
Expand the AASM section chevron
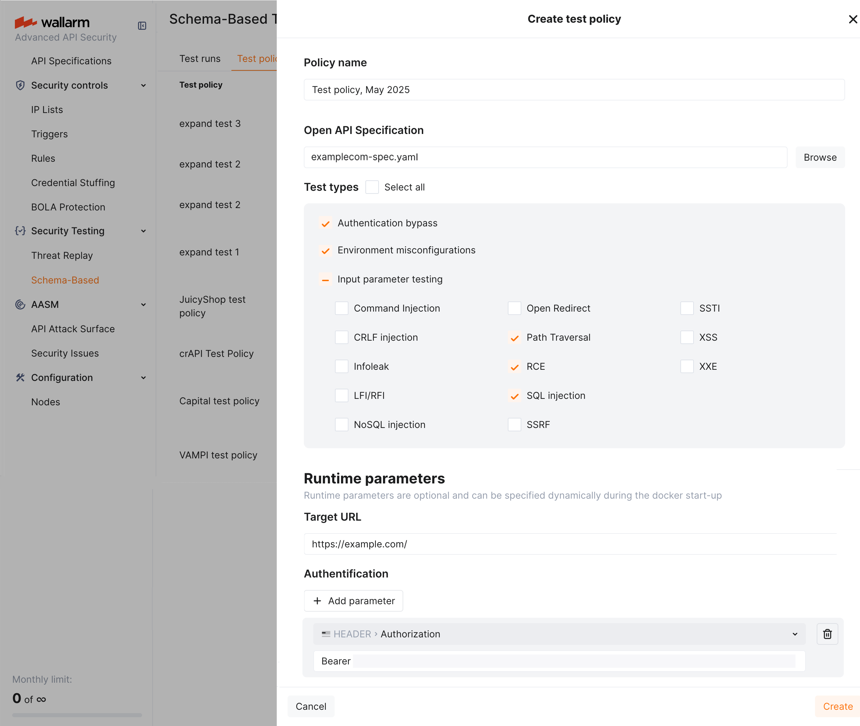[x=143, y=304]
